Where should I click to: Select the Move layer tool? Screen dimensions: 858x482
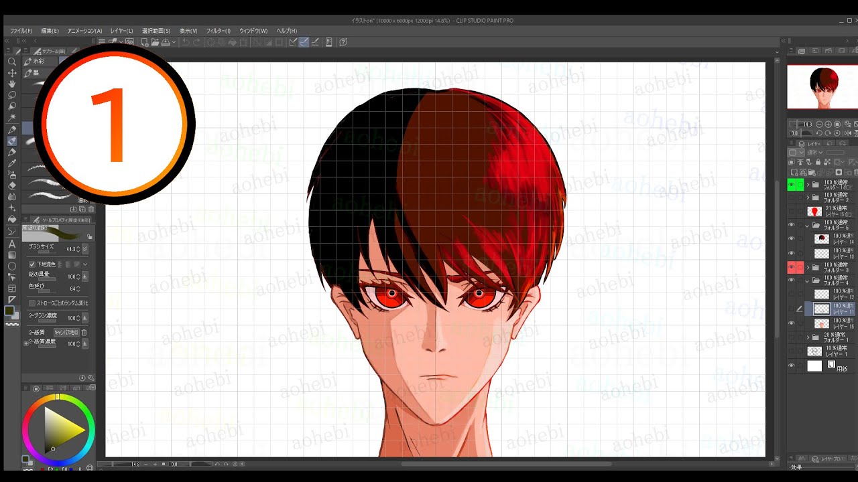12,73
